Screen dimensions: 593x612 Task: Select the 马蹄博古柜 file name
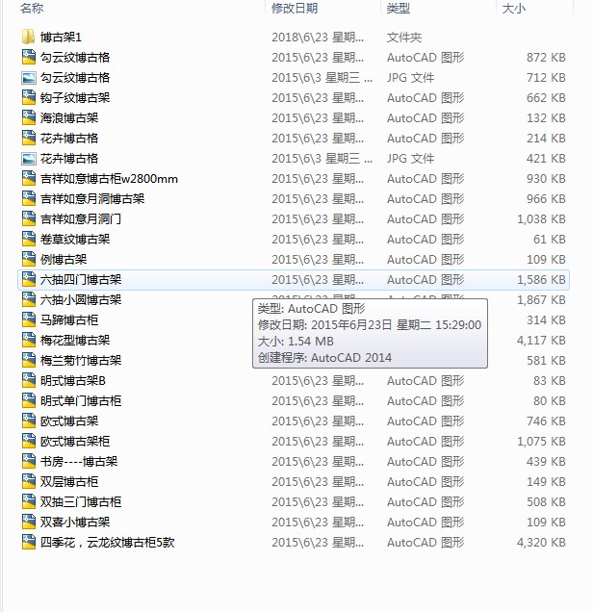tap(69, 320)
